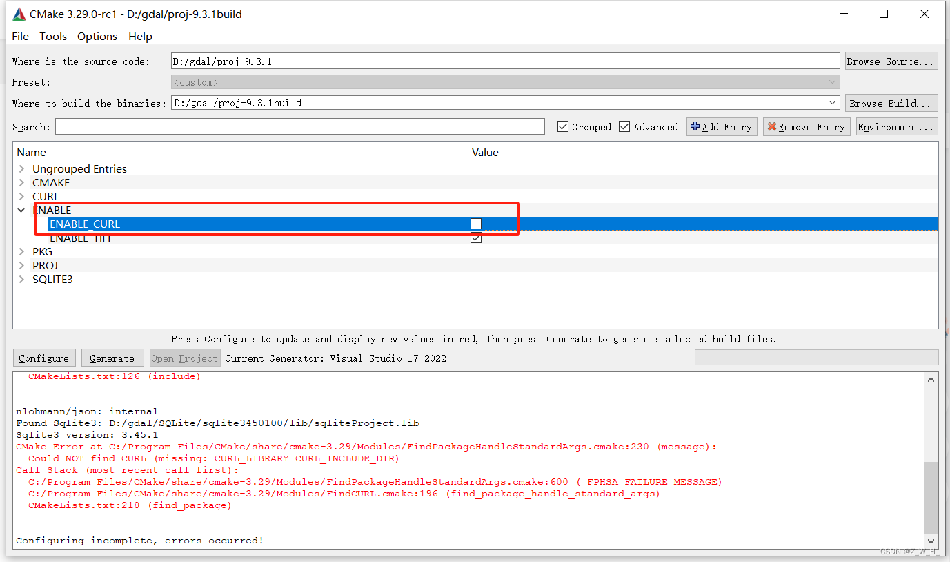Click 'Sqlite3 version: 3.45.1' log line
950x562 pixels.
point(87,435)
